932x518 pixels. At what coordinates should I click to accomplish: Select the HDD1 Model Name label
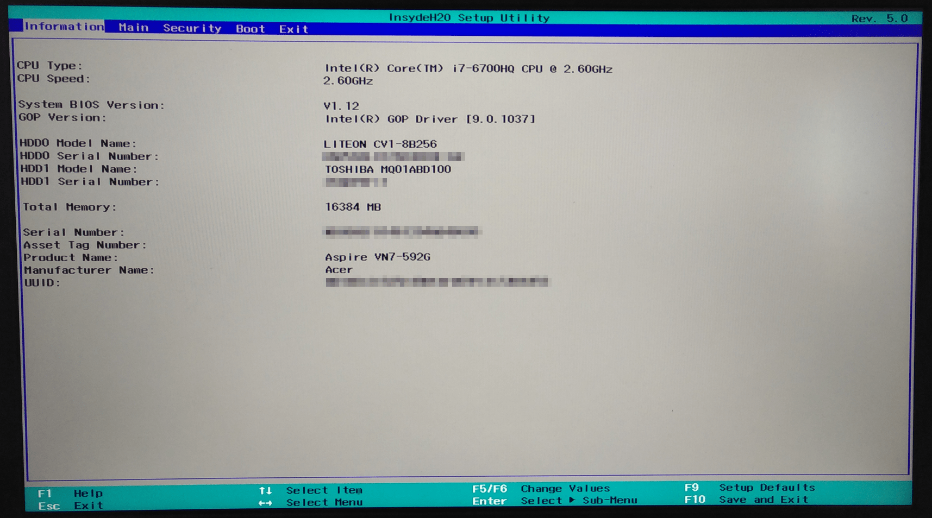coord(79,169)
